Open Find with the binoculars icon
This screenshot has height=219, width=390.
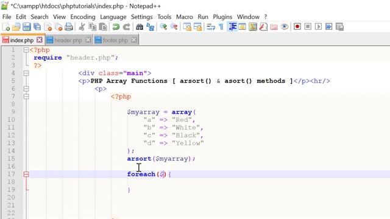[140, 27]
